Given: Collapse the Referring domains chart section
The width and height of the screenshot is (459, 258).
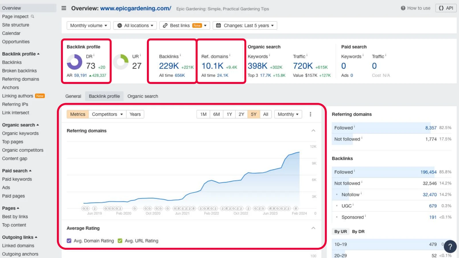Looking at the screenshot, I should pyautogui.click(x=313, y=131).
